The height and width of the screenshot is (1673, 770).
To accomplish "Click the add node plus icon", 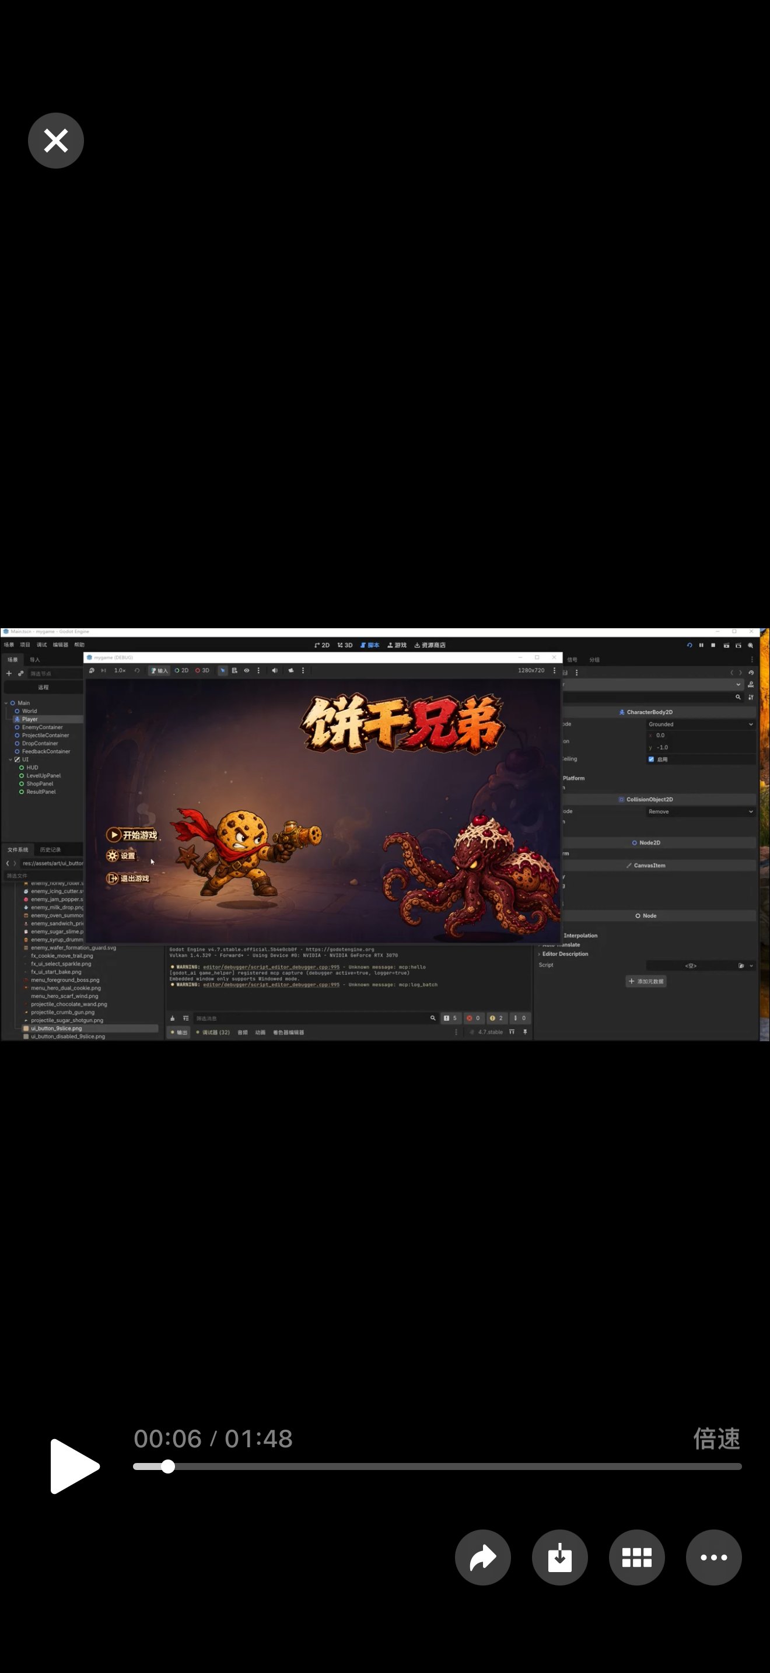I will tap(9, 674).
